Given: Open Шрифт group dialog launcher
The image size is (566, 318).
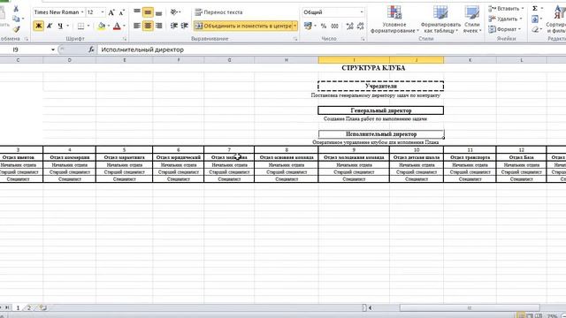Looking at the screenshot, I should click(x=125, y=39).
